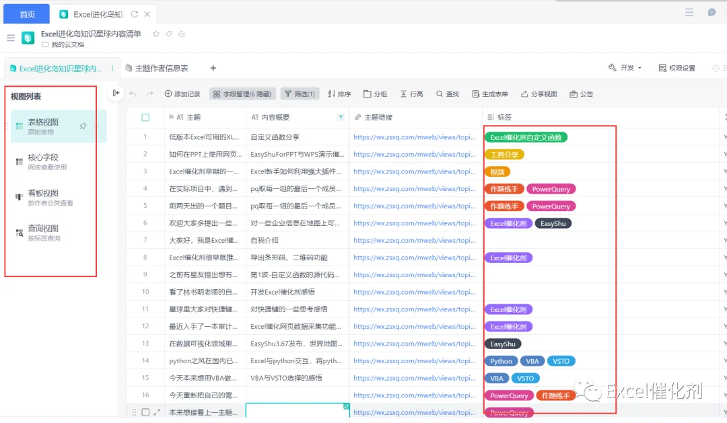Select cell VBA与VSTO选择的感悟
Viewport: 727px width, 423px height.
(x=298, y=378)
